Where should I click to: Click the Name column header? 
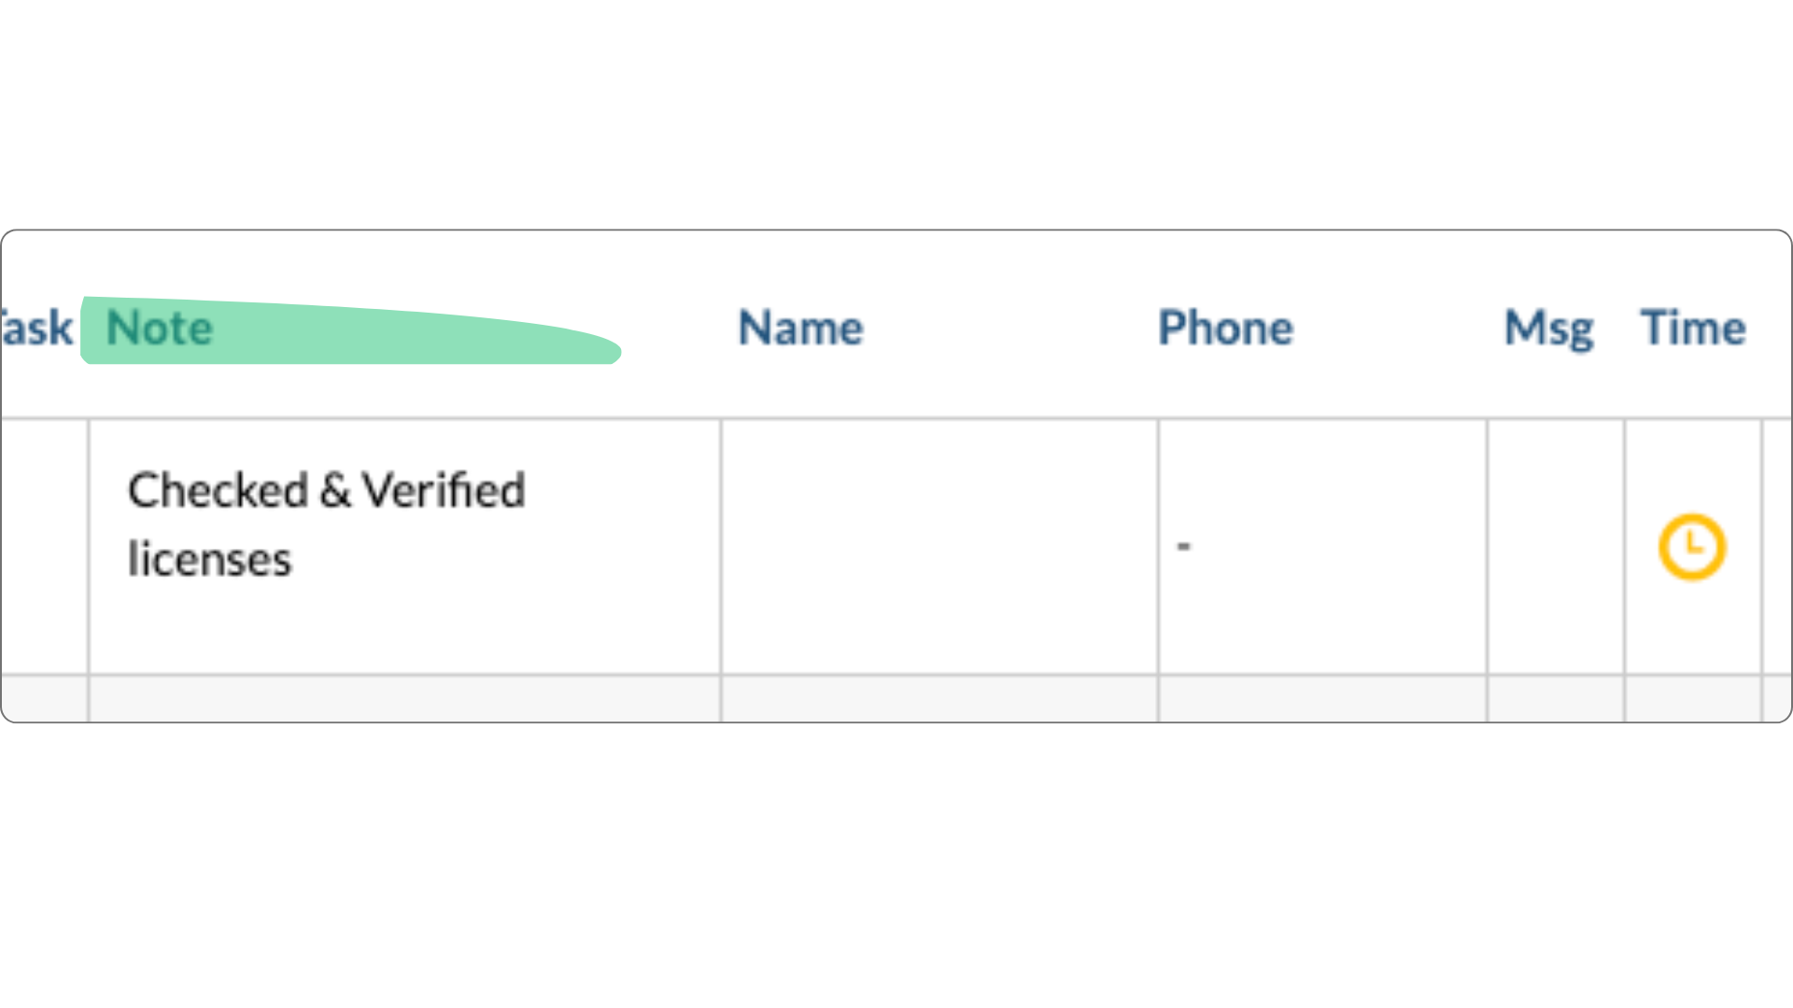800,329
